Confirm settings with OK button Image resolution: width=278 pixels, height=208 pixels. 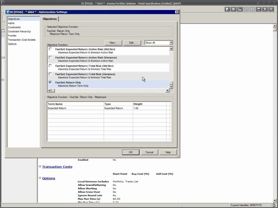point(131,152)
